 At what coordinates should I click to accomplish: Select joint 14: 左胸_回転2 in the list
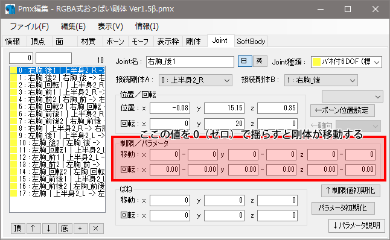pyautogui.click(x=57, y=172)
